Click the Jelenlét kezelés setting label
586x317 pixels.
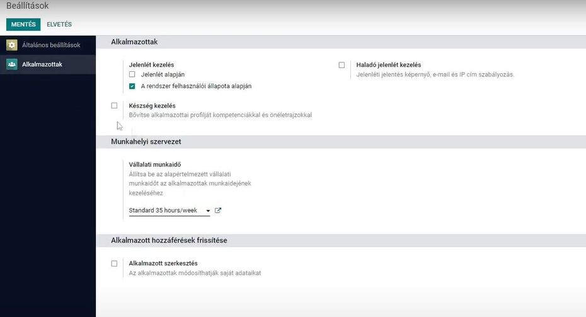(151, 65)
